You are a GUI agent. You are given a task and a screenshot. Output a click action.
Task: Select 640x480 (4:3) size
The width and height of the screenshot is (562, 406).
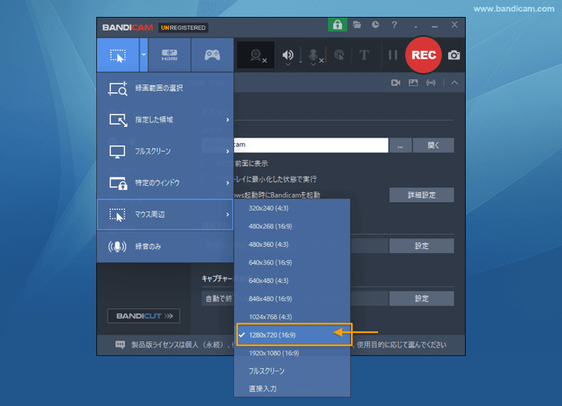coord(292,281)
